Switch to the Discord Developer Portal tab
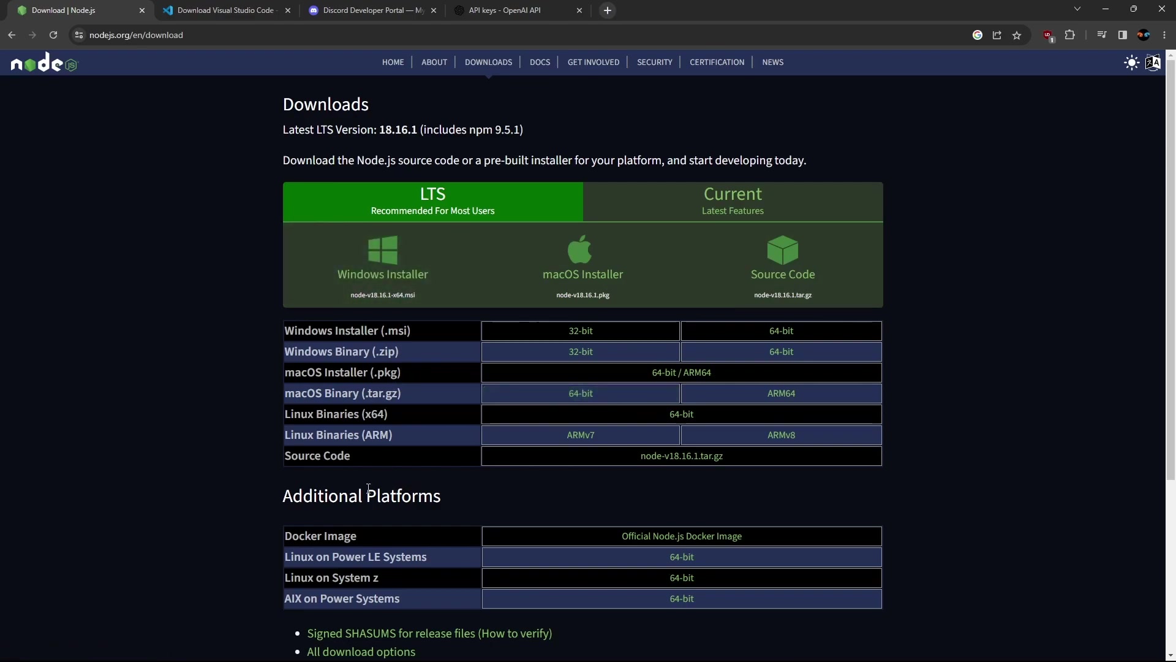The width and height of the screenshot is (1176, 662). (x=367, y=10)
